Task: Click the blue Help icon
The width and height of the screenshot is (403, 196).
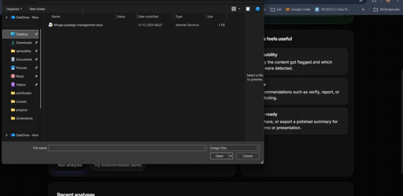Action: [257, 9]
